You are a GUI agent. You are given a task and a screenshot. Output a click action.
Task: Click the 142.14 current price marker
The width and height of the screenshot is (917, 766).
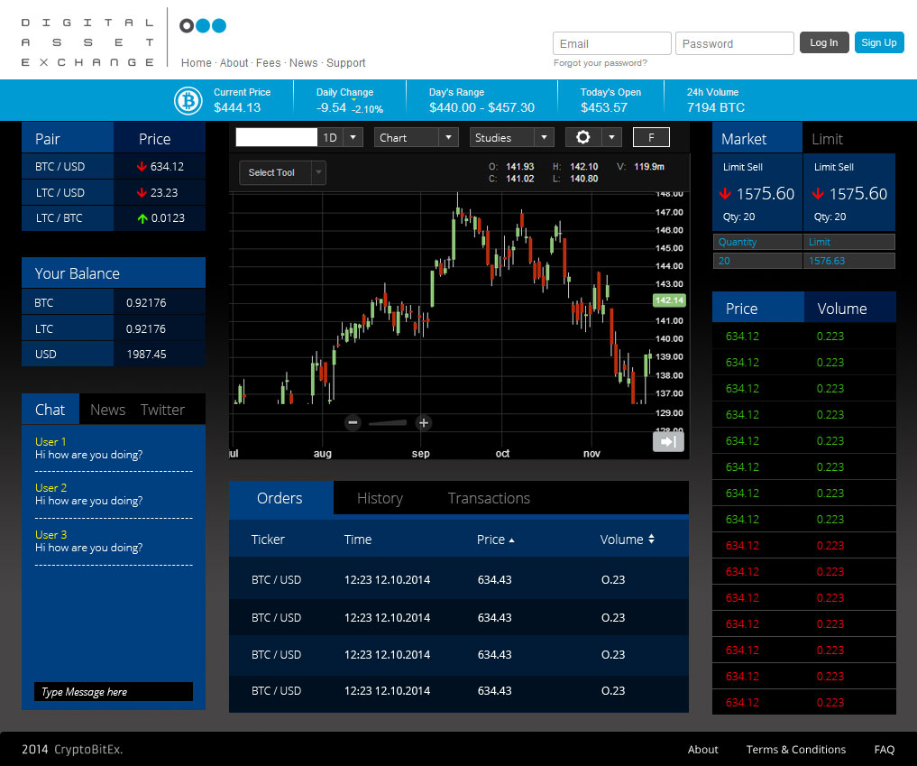point(669,300)
